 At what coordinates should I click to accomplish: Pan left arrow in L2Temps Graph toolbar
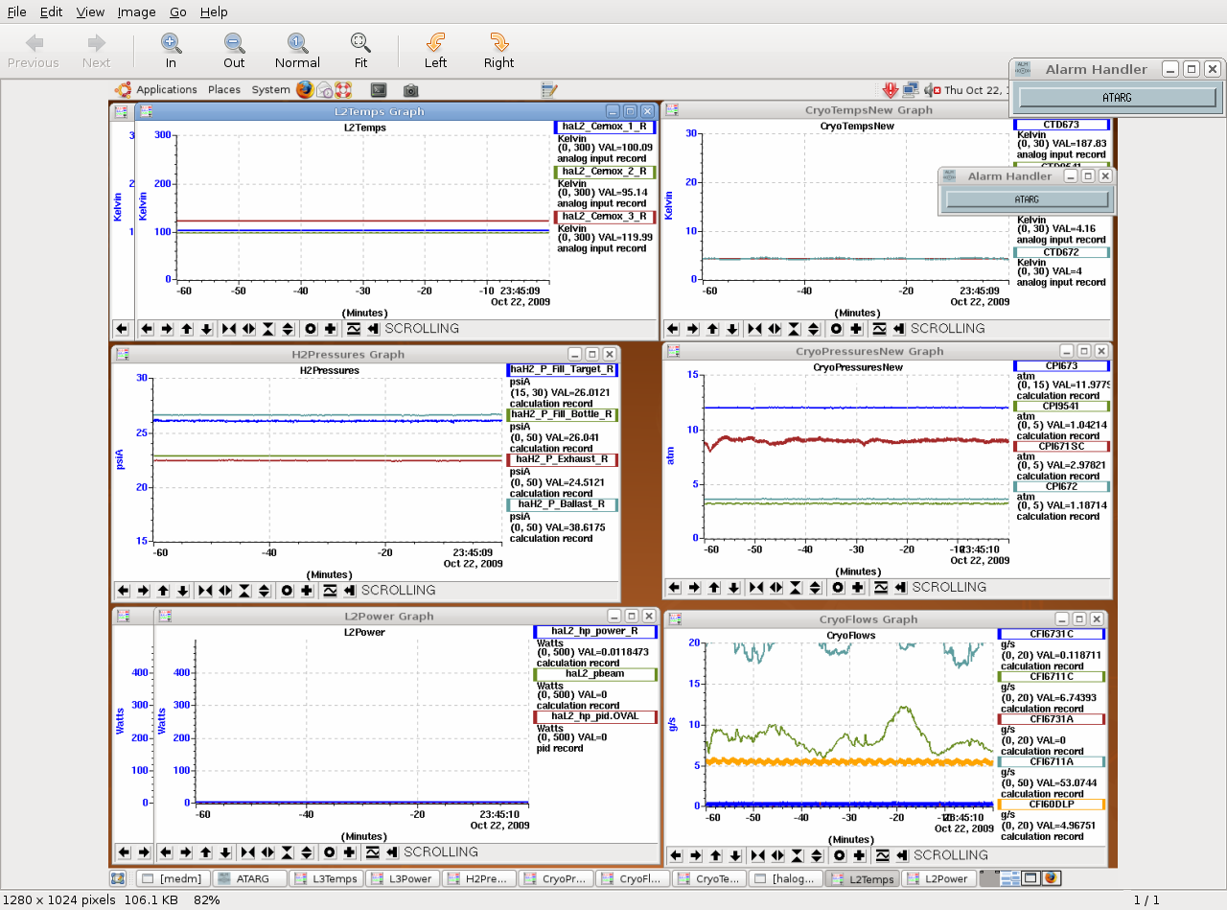coord(147,328)
